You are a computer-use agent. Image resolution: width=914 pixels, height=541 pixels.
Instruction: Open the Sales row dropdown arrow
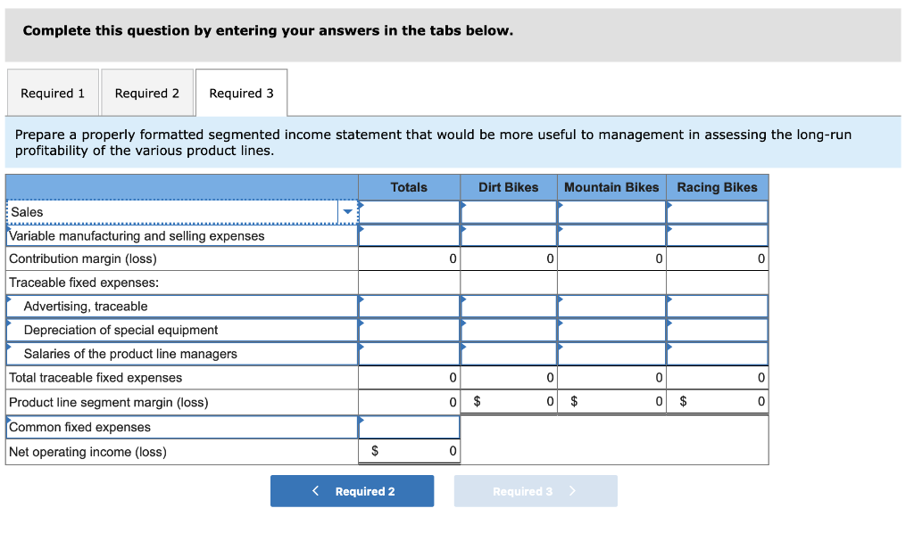coord(347,212)
